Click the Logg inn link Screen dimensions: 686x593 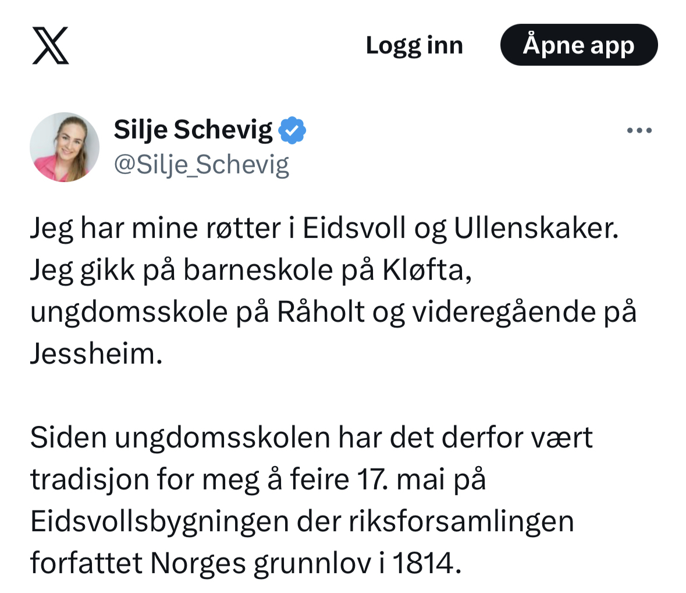click(414, 45)
